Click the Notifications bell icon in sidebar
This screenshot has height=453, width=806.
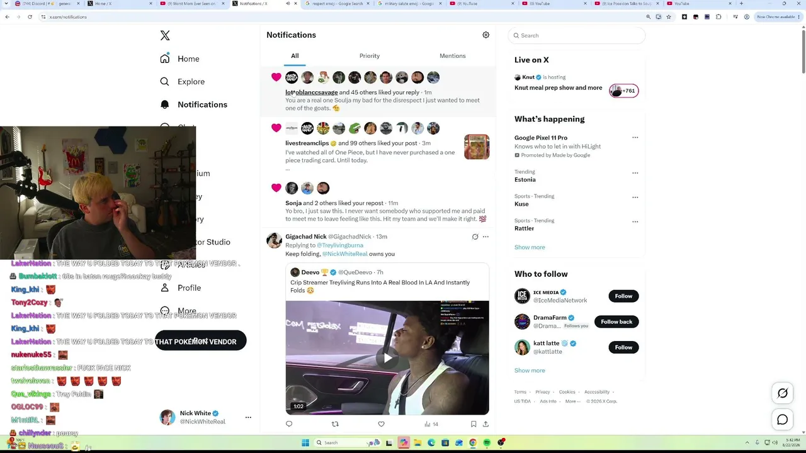coord(164,104)
